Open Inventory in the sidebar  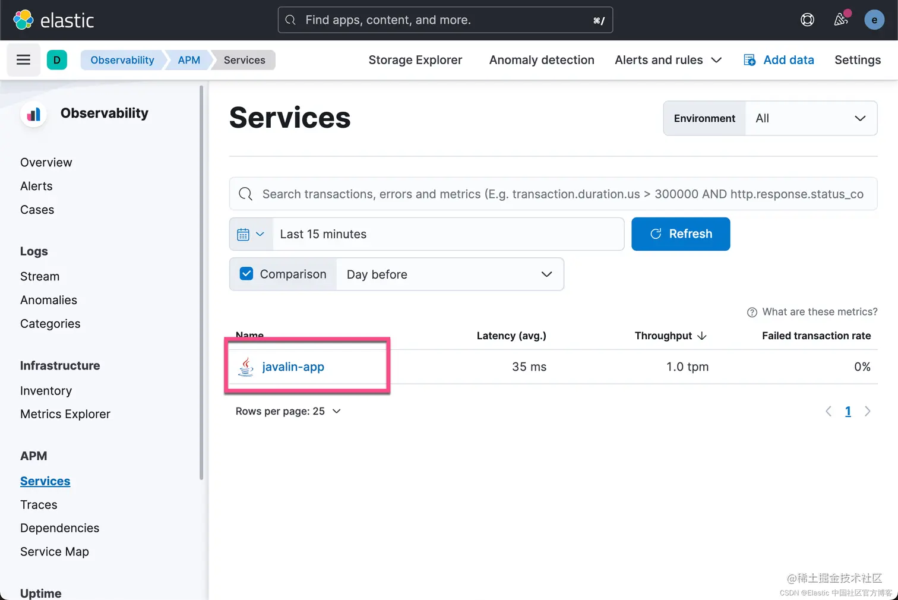pyautogui.click(x=46, y=391)
